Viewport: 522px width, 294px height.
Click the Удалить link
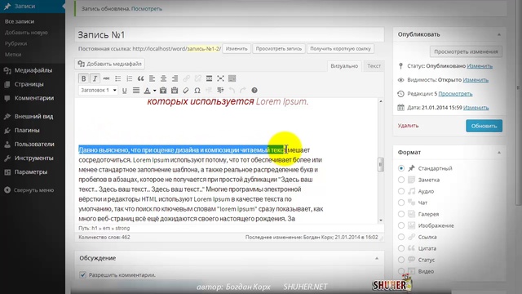[x=408, y=126]
